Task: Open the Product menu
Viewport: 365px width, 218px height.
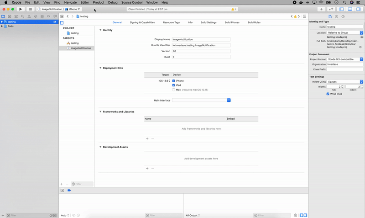Action: (x=99, y=2)
